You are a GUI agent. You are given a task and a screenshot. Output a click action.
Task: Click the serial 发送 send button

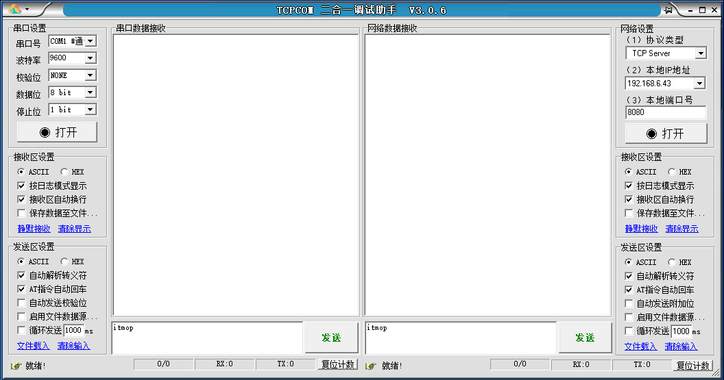(x=332, y=338)
